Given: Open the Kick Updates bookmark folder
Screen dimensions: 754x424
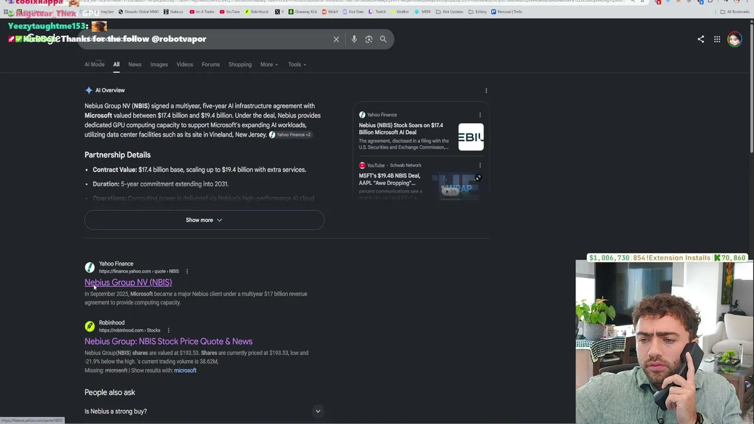Looking at the screenshot, I should [x=449, y=12].
